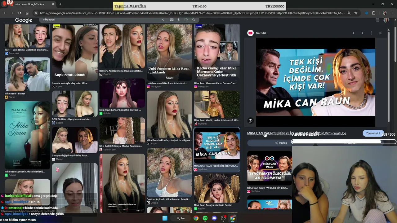Open the 'Sapkın tutuklandı' image result
Viewport: 397px width, 223px height.
(x=75, y=52)
